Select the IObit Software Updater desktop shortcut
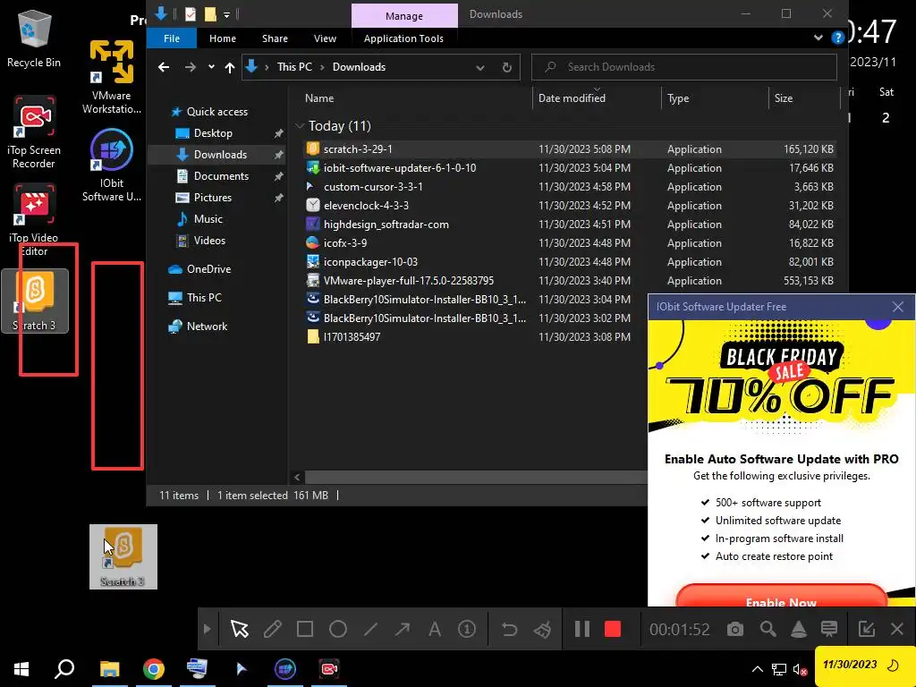Image resolution: width=916 pixels, height=687 pixels. click(112, 165)
